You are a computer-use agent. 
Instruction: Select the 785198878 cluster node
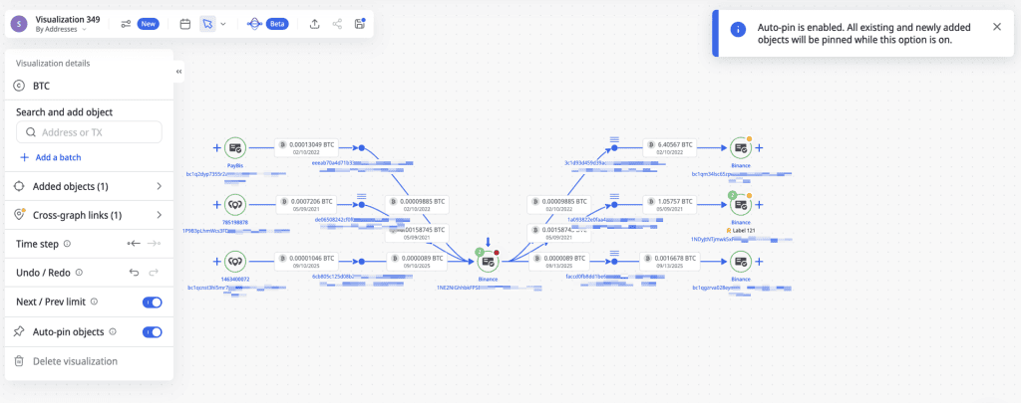coord(235,205)
